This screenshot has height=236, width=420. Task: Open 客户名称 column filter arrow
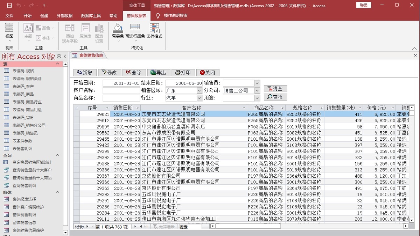pos(244,108)
